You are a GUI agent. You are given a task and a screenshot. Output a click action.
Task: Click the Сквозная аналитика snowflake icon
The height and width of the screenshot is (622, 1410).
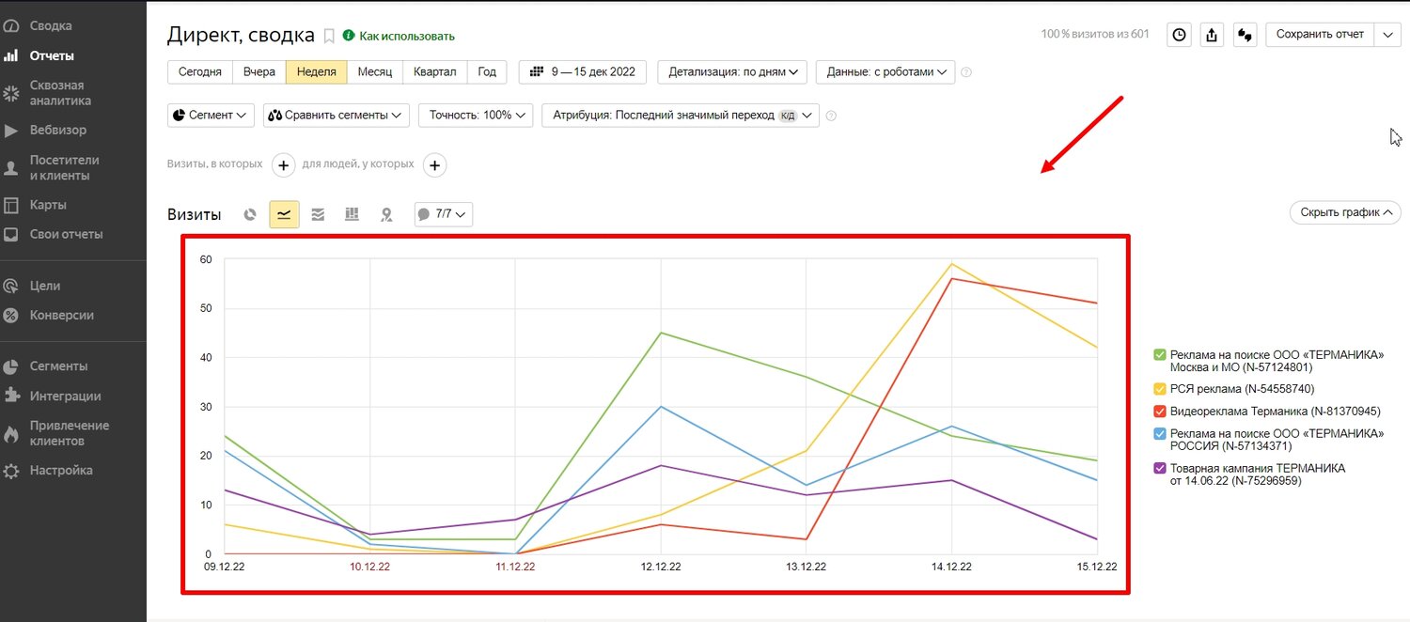click(x=11, y=93)
